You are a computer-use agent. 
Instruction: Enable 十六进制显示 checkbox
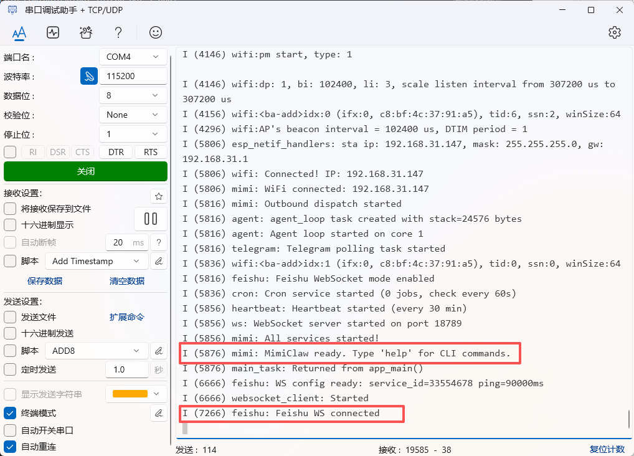10,225
